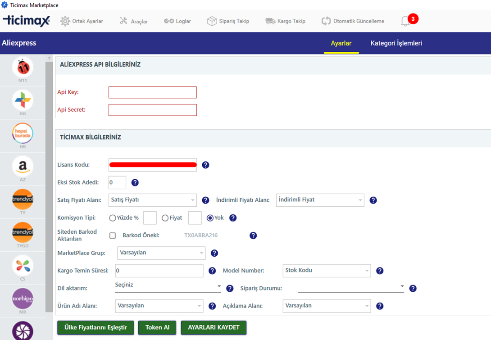Image resolution: width=491 pixels, height=340 pixels.
Task: Open the Trendyol TY marketplace
Action: pyautogui.click(x=23, y=199)
